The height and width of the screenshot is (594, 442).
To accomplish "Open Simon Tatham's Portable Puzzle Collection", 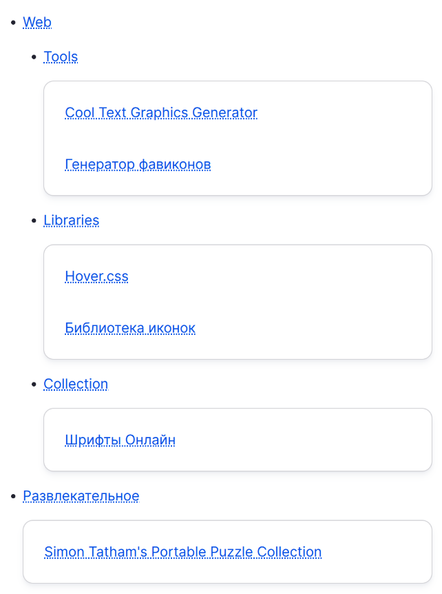I will pyautogui.click(x=182, y=552).
